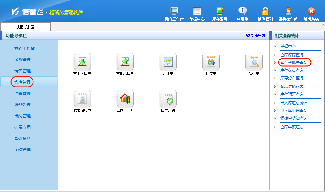
Task: Expand arrow beside 仓库年度汇总
Action: [x=275, y=127]
